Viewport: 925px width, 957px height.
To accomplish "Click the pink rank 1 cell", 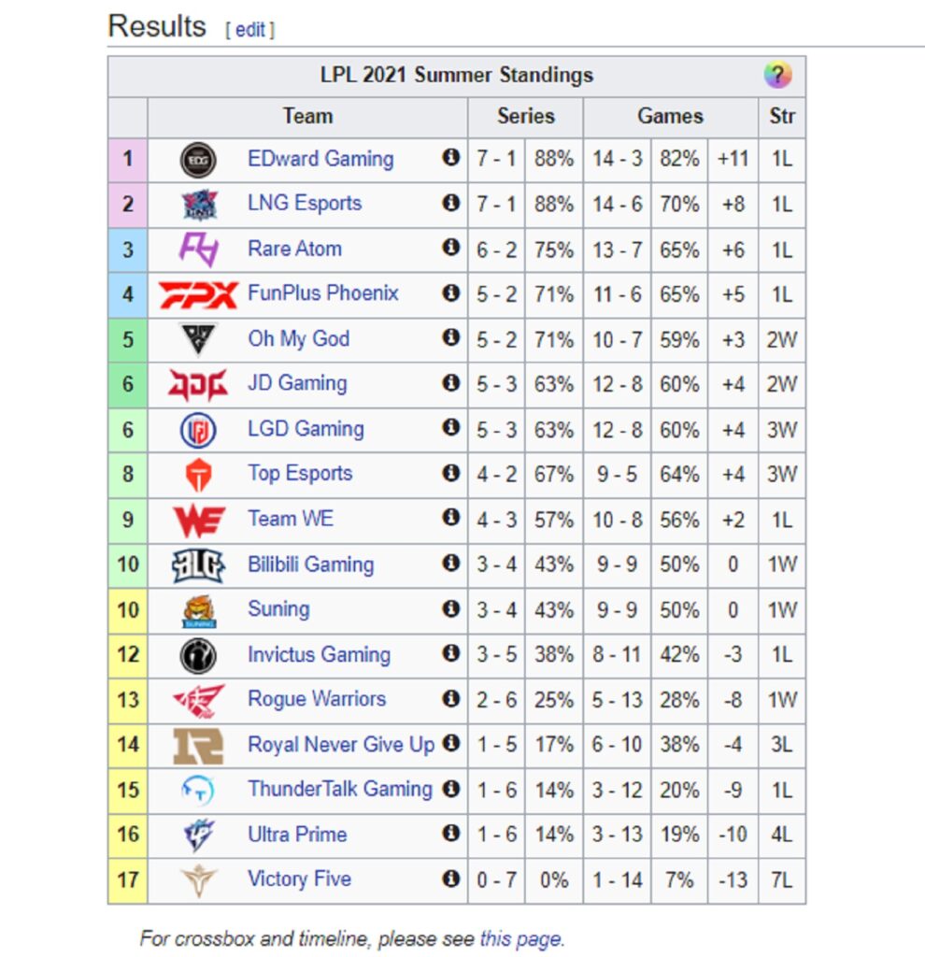I will tap(127, 160).
